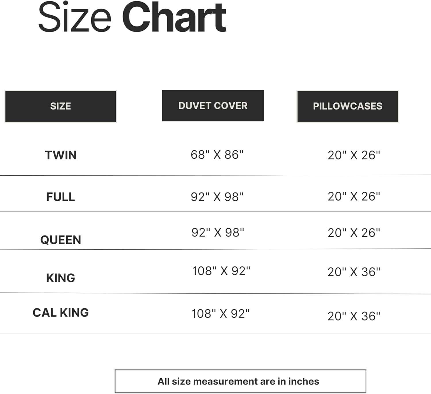
Task: Click the King pillowcase dimensions
Action: click(354, 272)
